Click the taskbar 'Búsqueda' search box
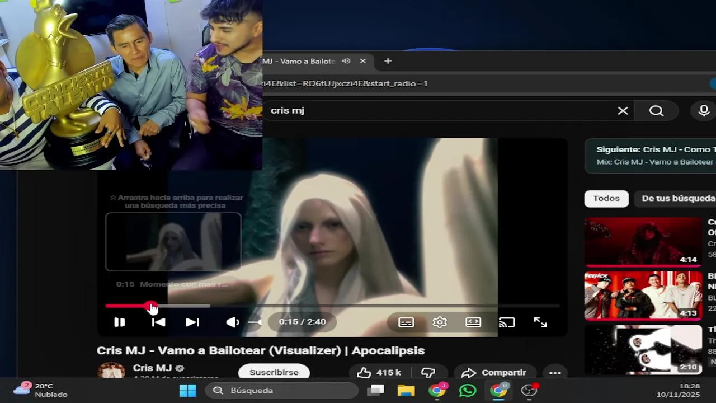 click(x=281, y=390)
